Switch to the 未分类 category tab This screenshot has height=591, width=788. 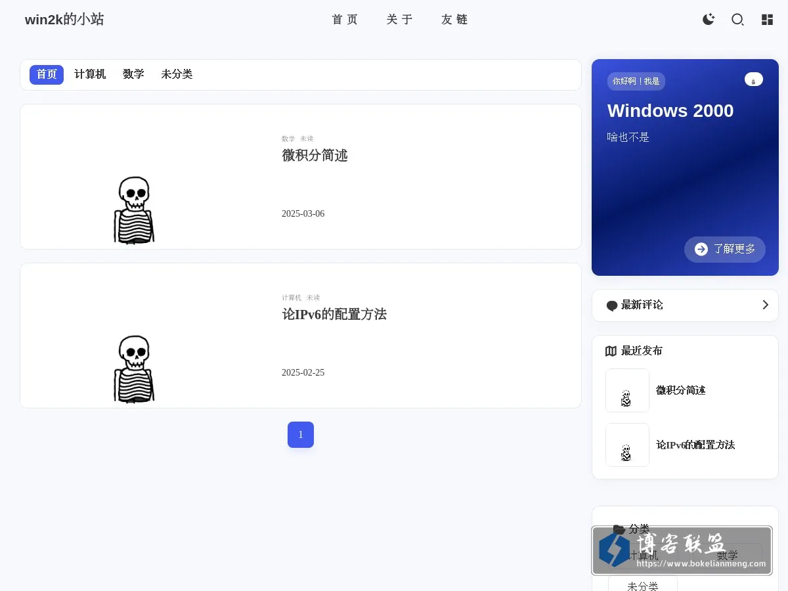pos(177,75)
